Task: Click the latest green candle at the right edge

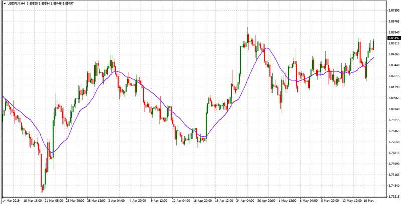Action: (374, 46)
